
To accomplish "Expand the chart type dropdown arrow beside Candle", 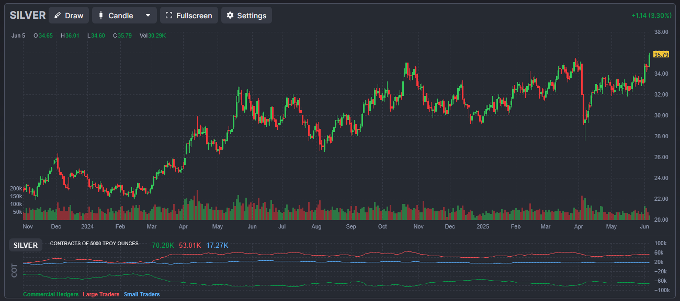I will [148, 16].
